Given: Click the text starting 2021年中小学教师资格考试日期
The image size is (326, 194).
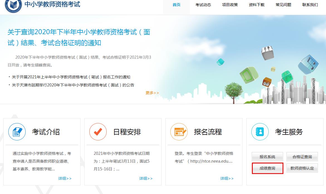Looking at the screenshot, I should pyautogui.click(x=122, y=161).
